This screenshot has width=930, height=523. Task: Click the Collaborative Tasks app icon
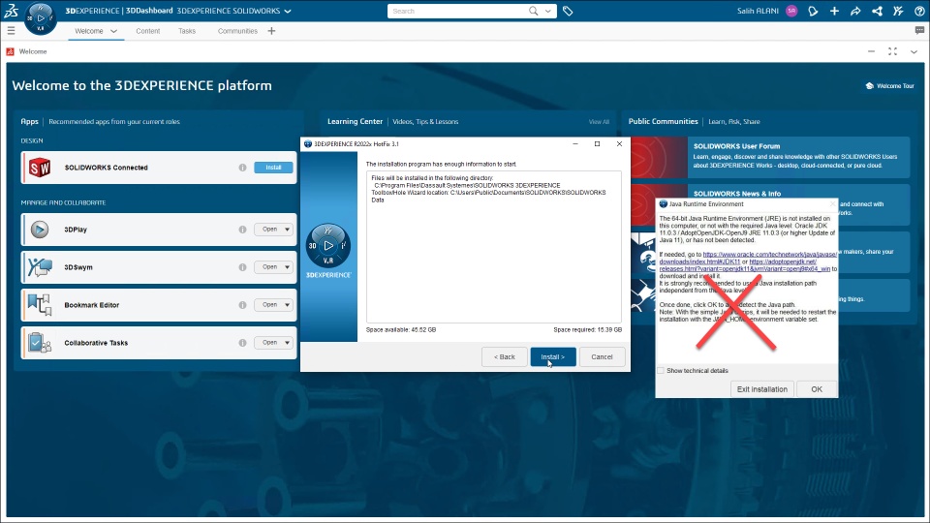pos(40,343)
